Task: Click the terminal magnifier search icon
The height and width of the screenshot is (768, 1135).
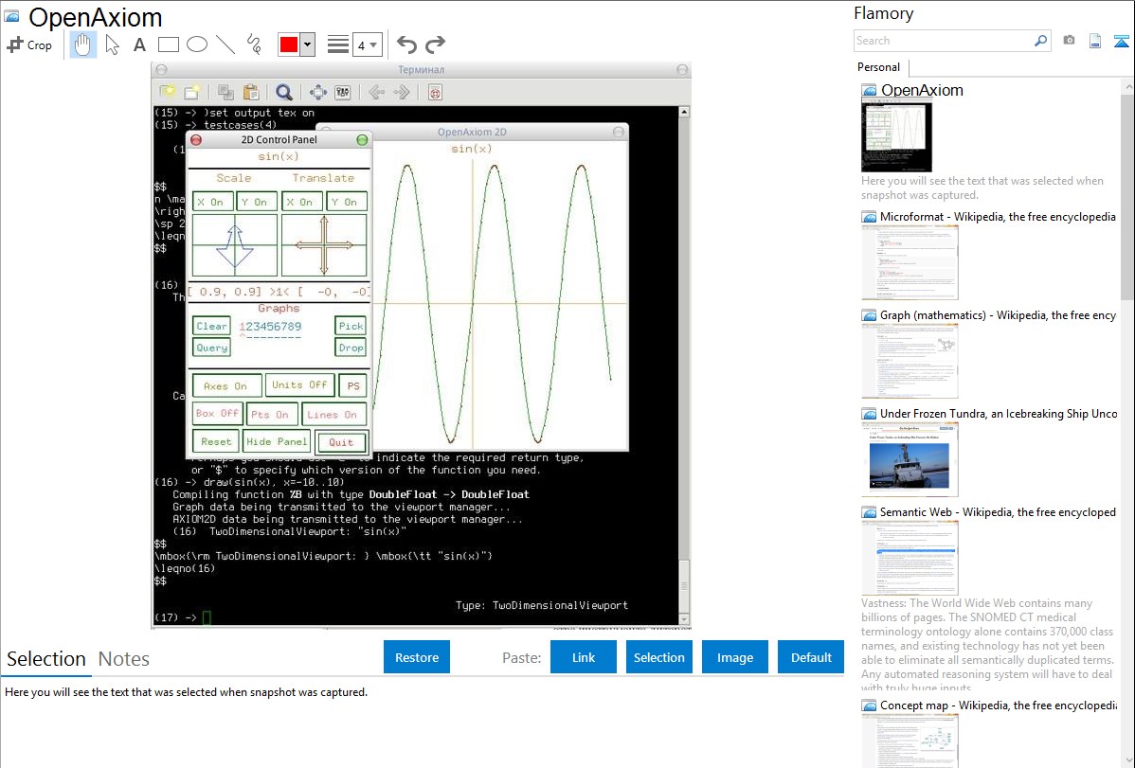Action: point(284,92)
